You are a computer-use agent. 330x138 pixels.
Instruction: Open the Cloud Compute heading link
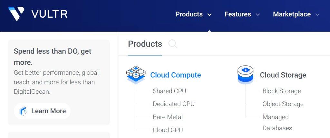(176, 75)
